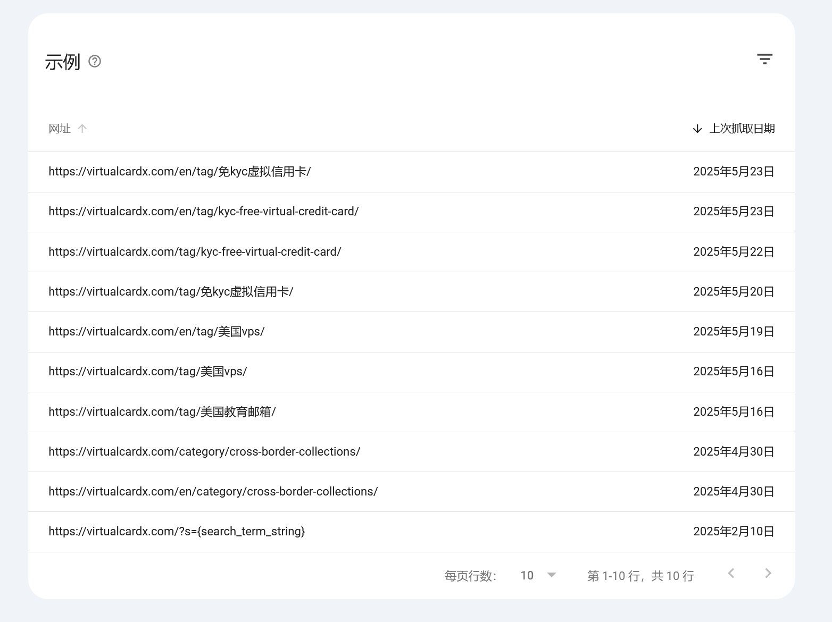Open category/cross-border-collections URL without en
Screen dimensions: 832x622
click(411, 452)
